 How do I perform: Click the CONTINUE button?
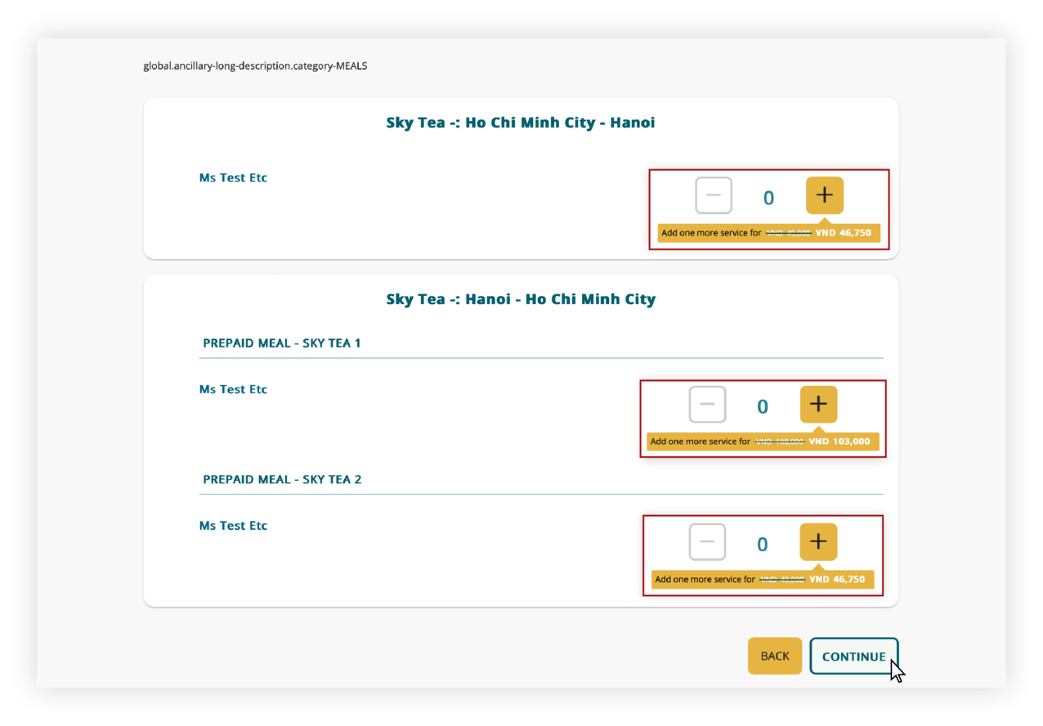[x=853, y=656]
